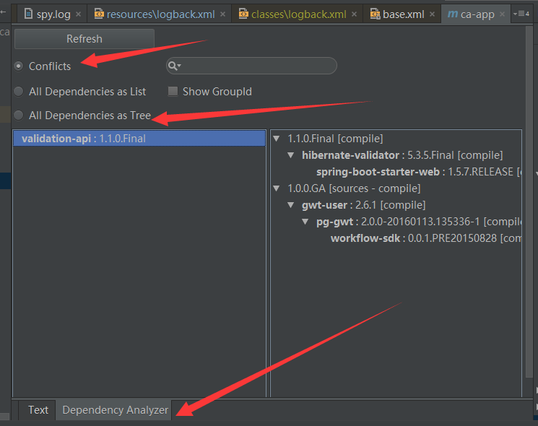Select the Conflicts radio button

point(19,66)
